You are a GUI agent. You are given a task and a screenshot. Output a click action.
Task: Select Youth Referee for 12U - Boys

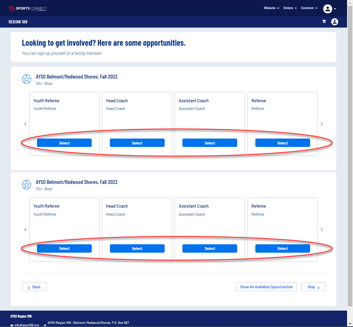65,248
